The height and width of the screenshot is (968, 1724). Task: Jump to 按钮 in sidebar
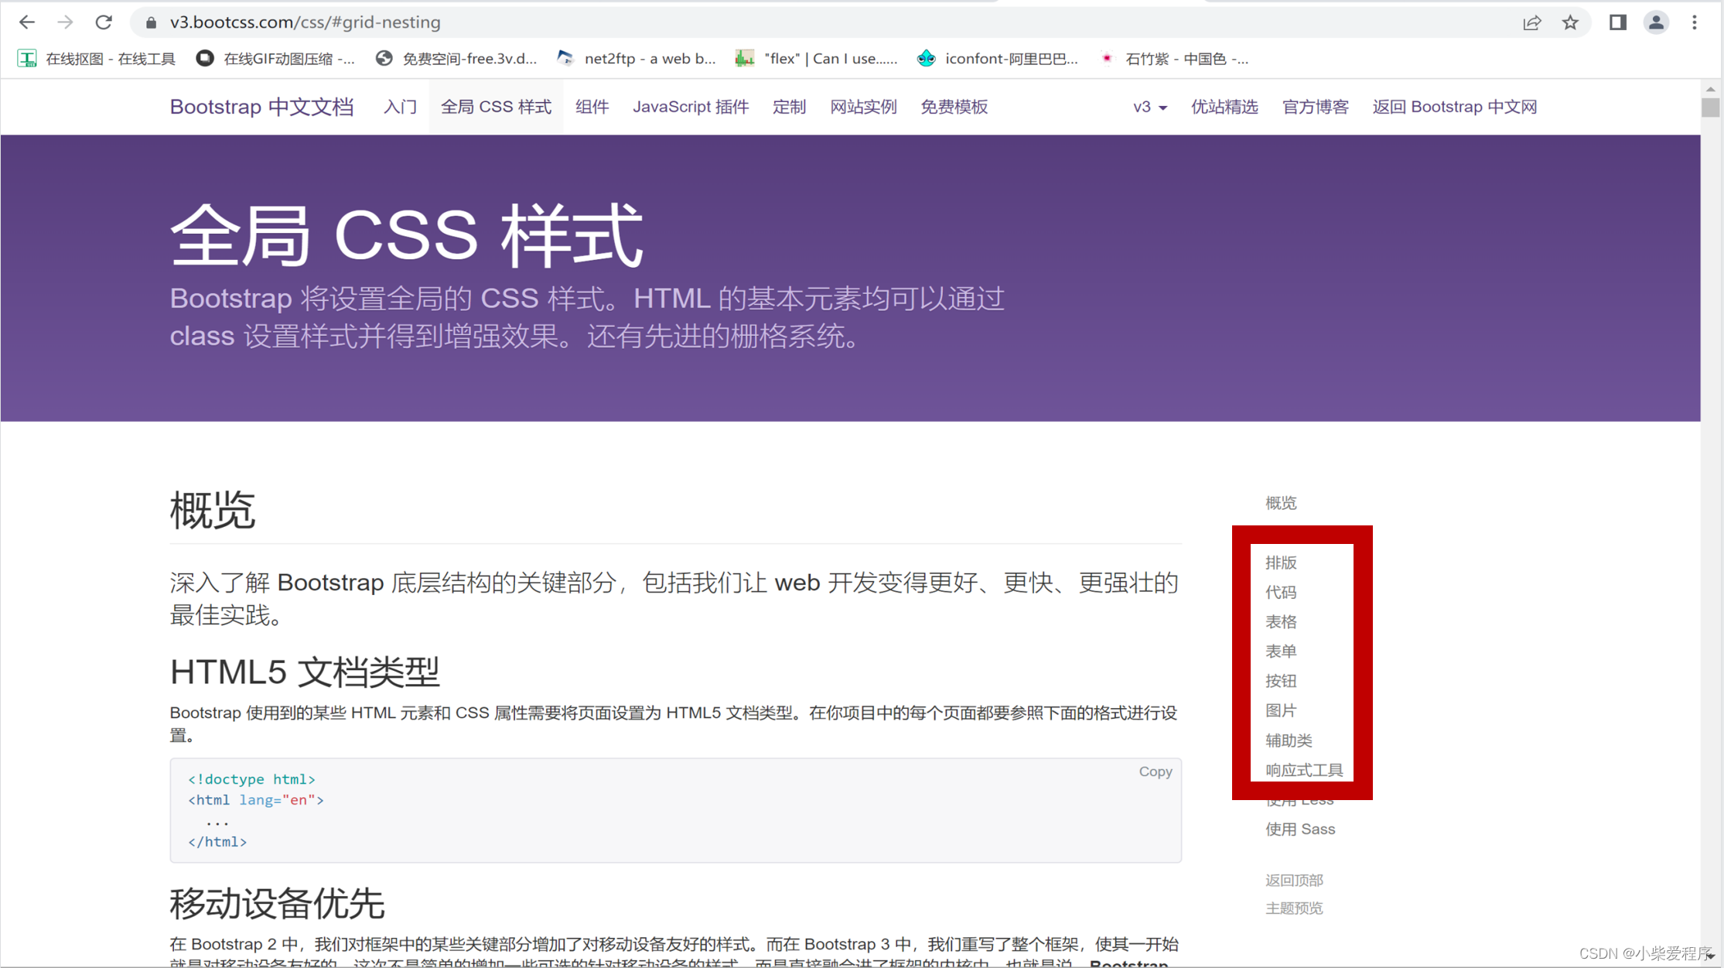pyautogui.click(x=1281, y=681)
